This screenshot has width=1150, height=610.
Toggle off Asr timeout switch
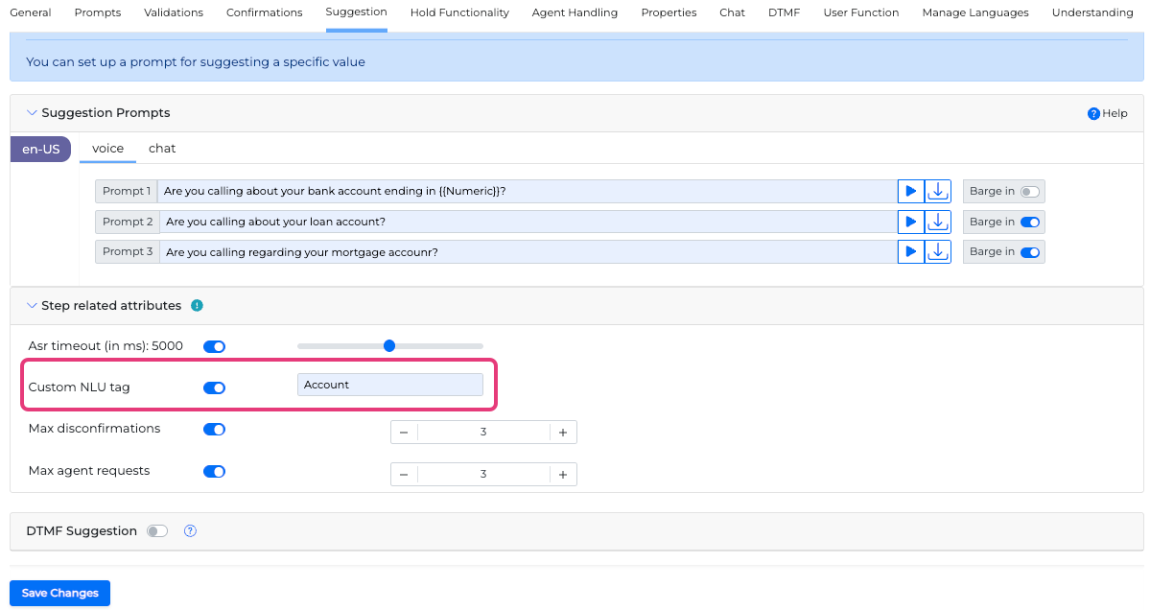pyautogui.click(x=214, y=346)
